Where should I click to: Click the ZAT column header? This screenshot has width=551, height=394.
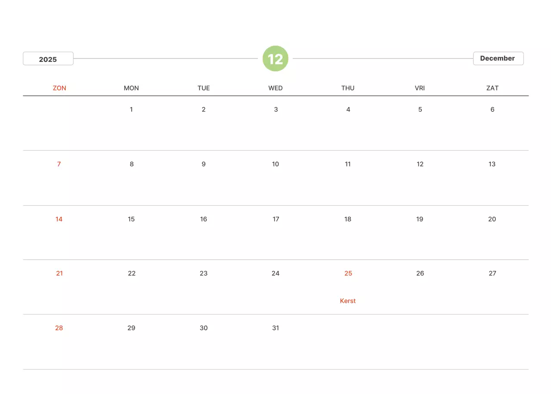tap(492, 88)
